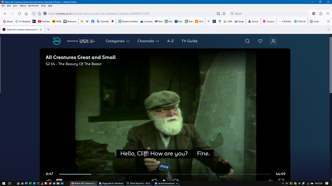Viewport: 332px width, 186px height.
Task: Select the All Creatures Great and Small tab
Action: (x=22, y=29)
